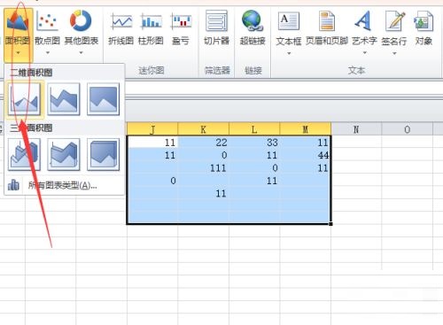The height and width of the screenshot is (325, 443).
Task: Choose the stacked 3D area chart thumbnail
Action: coord(64,155)
